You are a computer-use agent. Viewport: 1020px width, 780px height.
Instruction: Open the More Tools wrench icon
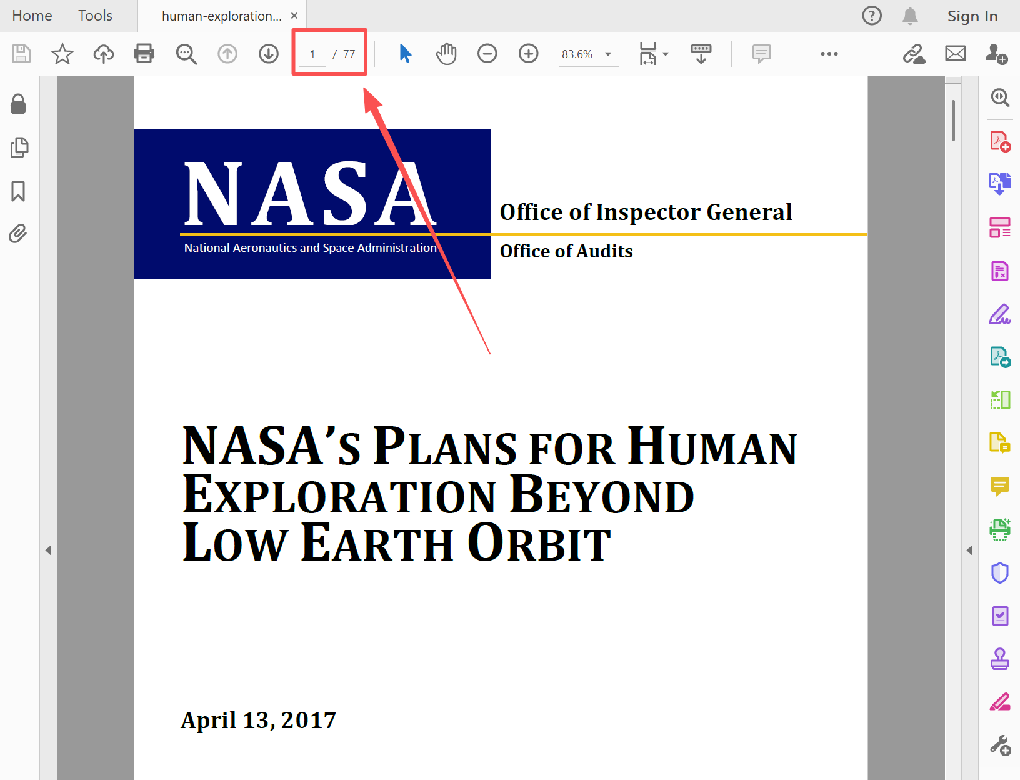tap(1000, 745)
